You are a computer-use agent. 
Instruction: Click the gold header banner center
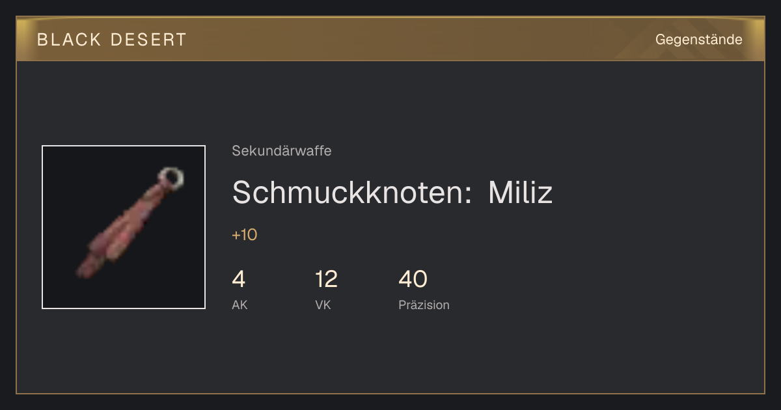390,39
